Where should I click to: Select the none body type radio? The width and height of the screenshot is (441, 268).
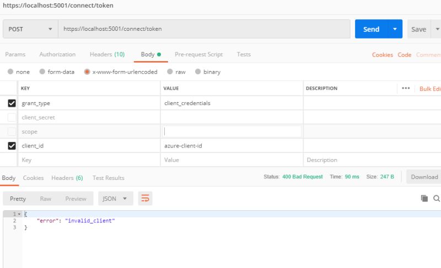click(x=10, y=72)
